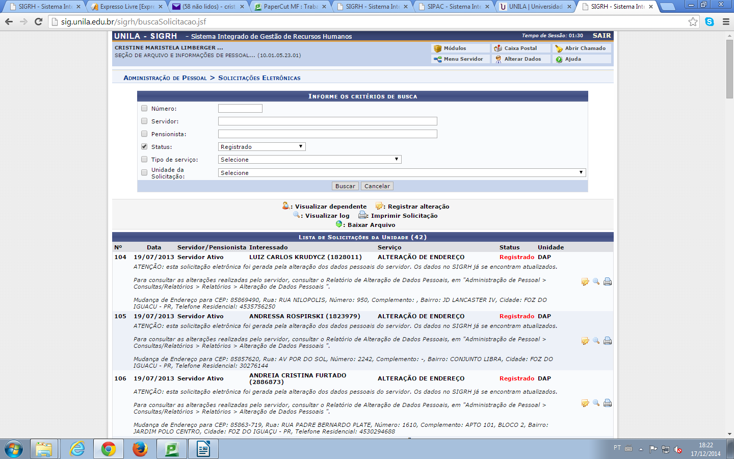Click the Buscar button
This screenshot has height=459, width=734.
tap(345, 186)
